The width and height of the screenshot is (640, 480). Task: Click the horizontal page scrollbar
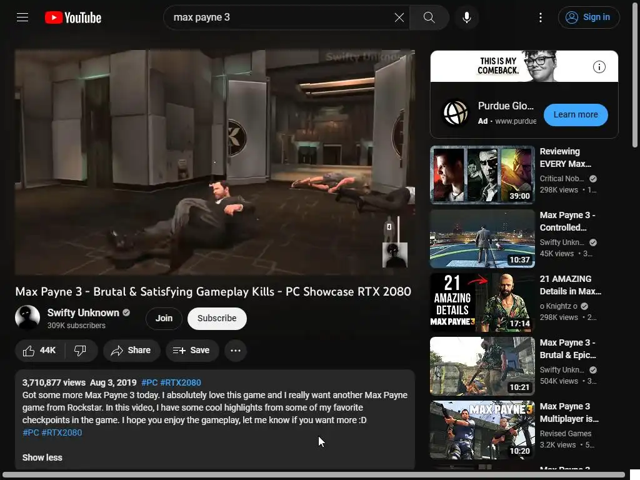point(314,475)
